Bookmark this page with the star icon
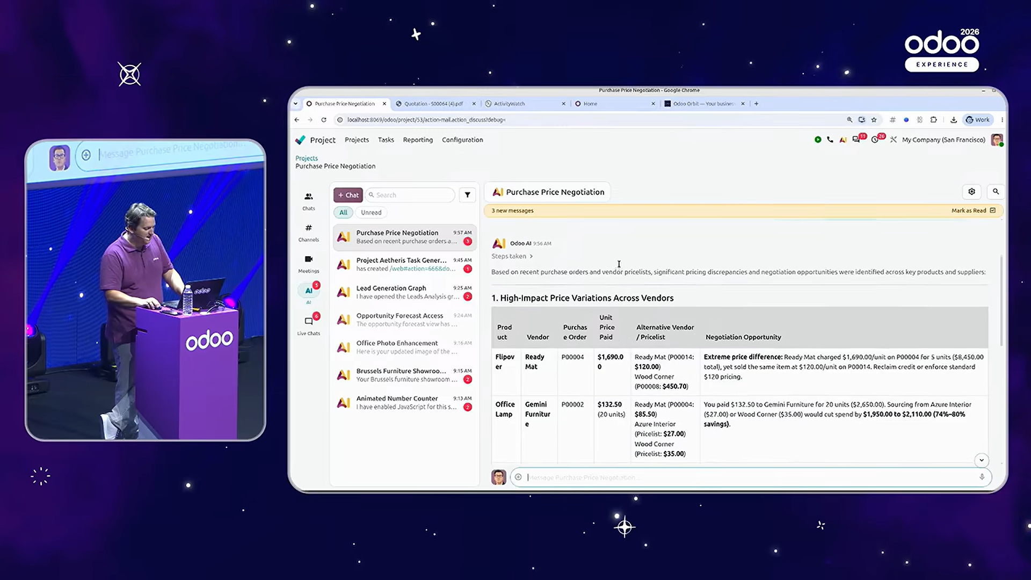Screen dimensions: 1031x580 pyautogui.click(x=874, y=120)
